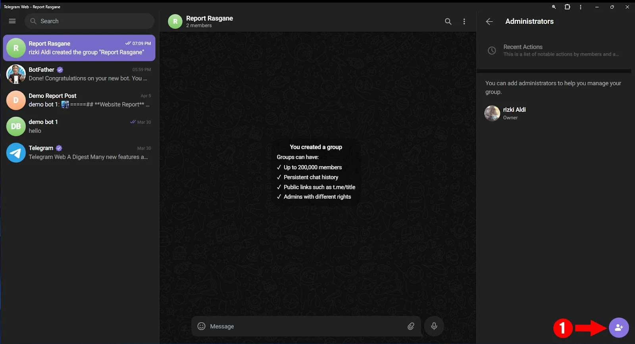Click "Admins with different rights" text
The height and width of the screenshot is (344, 635).
coord(317,197)
